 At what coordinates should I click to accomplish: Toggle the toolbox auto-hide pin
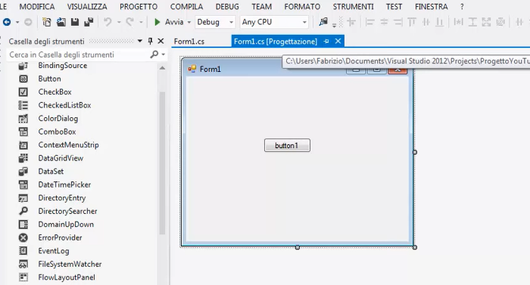coord(151,41)
